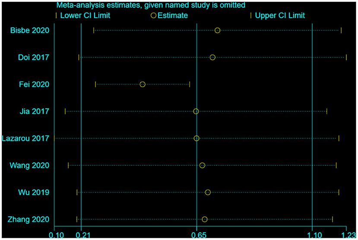This screenshot has height=240, width=358.
Task: Click the estimate circle for Lazarou 2017
Action: 196,138
